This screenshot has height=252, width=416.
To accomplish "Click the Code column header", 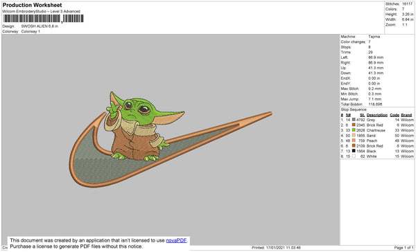I will [x=395, y=115].
